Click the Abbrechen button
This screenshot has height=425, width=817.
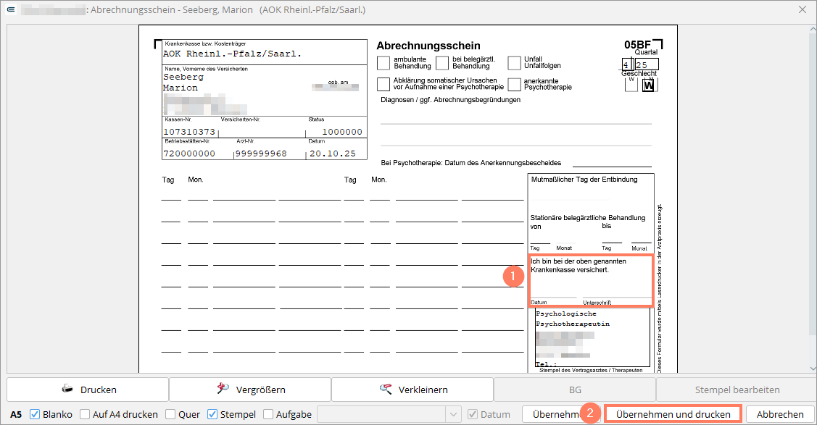[x=779, y=414]
